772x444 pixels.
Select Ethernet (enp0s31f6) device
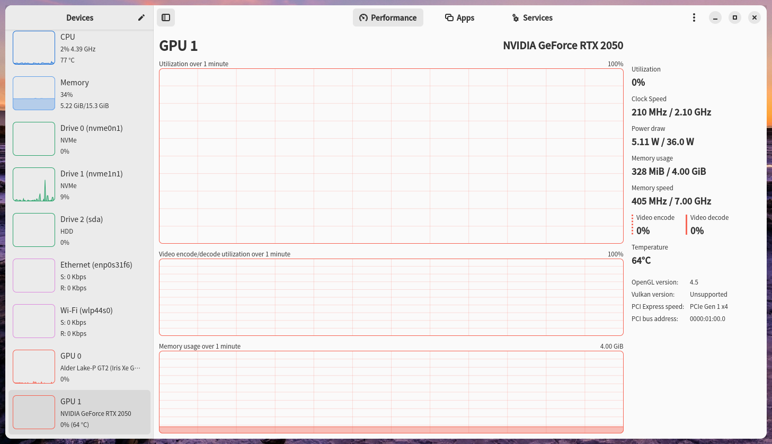coord(79,276)
